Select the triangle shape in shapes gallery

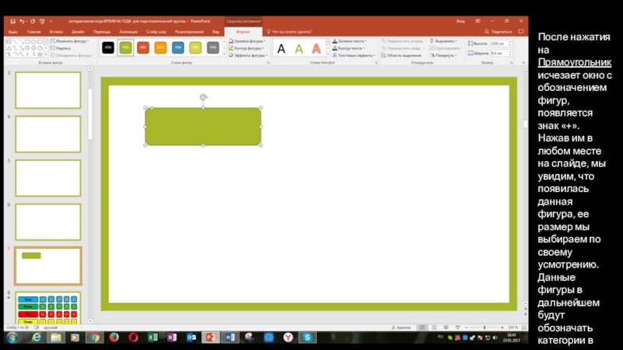pyautogui.click(x=9, y=48)
